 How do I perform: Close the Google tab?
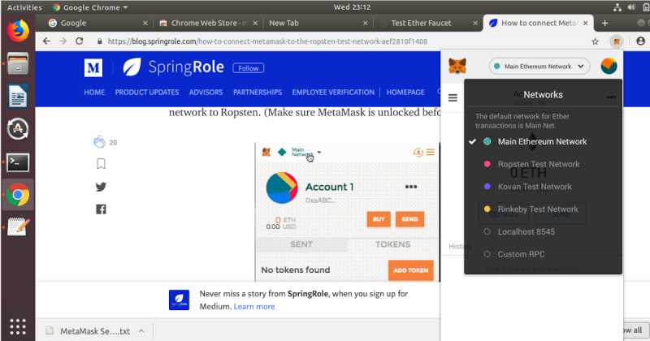point(145,24)
